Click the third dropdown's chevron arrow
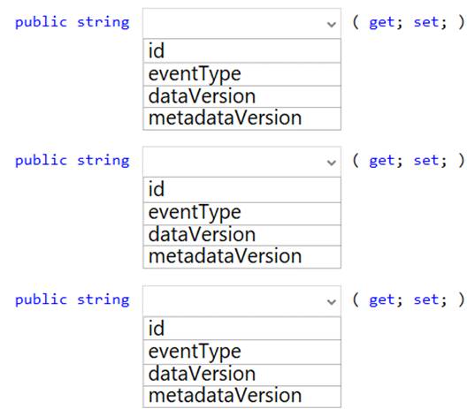The image size is (467, 409). (x=331, y=302)
